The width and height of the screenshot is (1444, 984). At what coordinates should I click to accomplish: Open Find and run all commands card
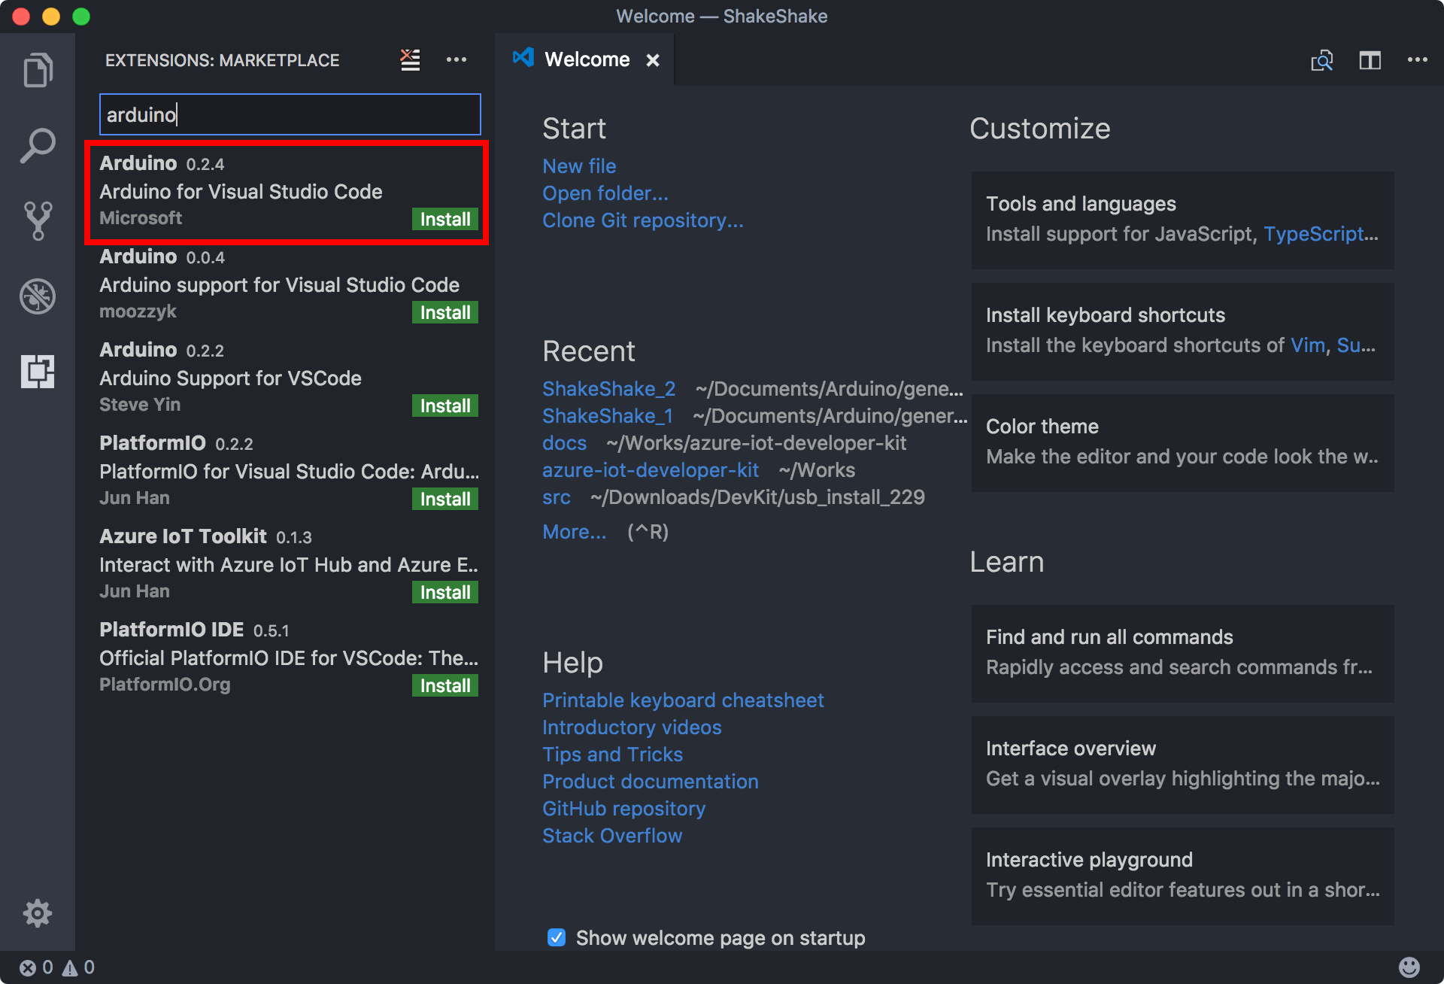point(1182,653)
